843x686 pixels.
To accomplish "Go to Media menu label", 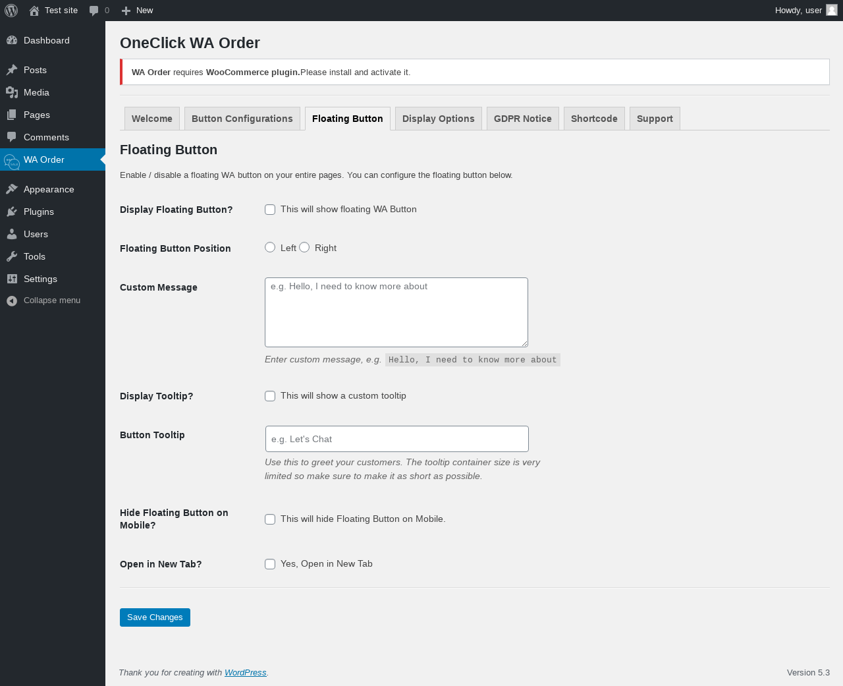I will (x=36, y=92).
